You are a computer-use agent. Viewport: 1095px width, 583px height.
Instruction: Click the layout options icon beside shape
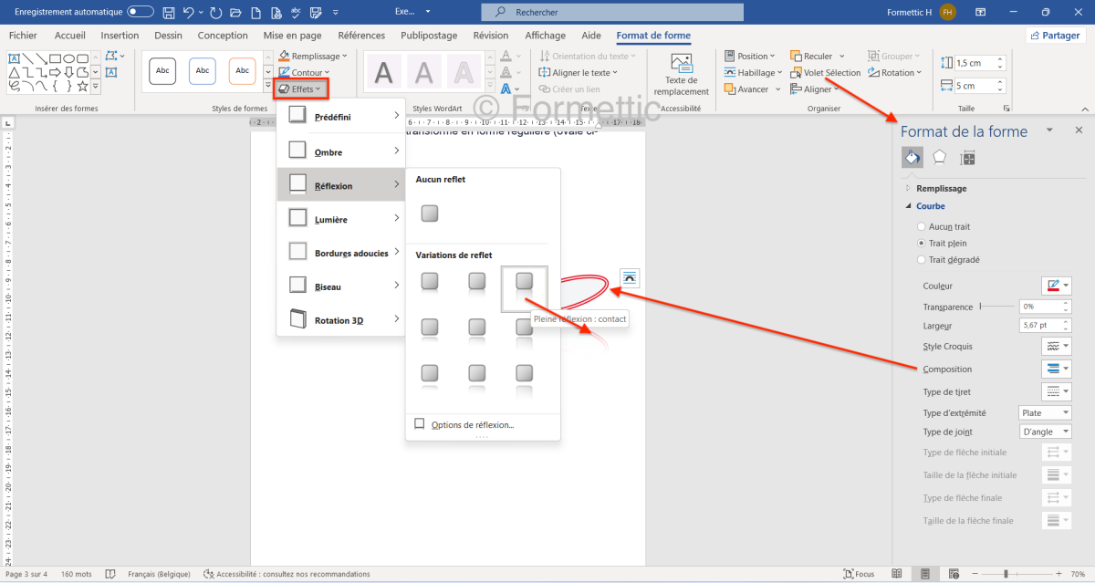tap(630, 276)
